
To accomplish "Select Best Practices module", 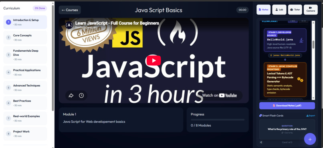I will click(25, 103).
